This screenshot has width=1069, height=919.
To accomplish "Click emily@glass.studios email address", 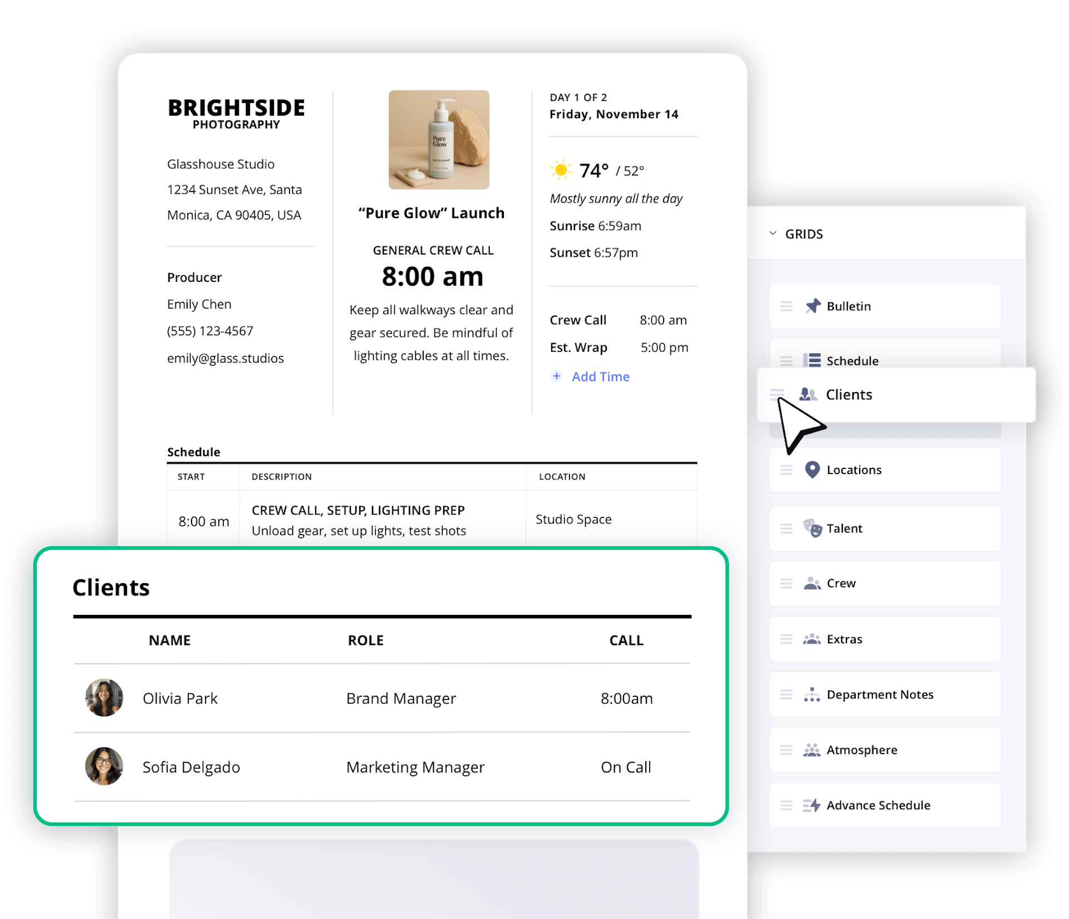I will tap(225, 358).
